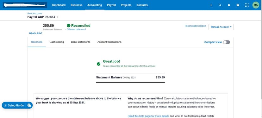Open the Read this help page link

click(148, 116)
